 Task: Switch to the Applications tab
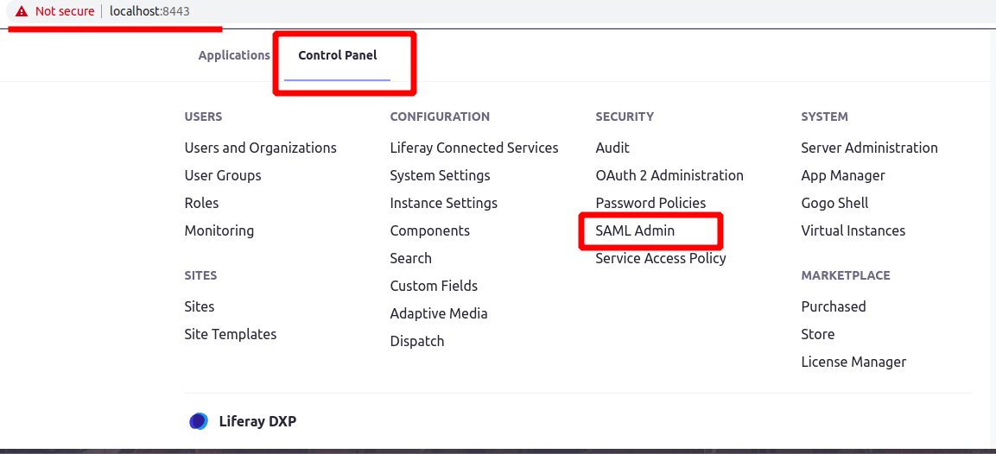(234, 55)
